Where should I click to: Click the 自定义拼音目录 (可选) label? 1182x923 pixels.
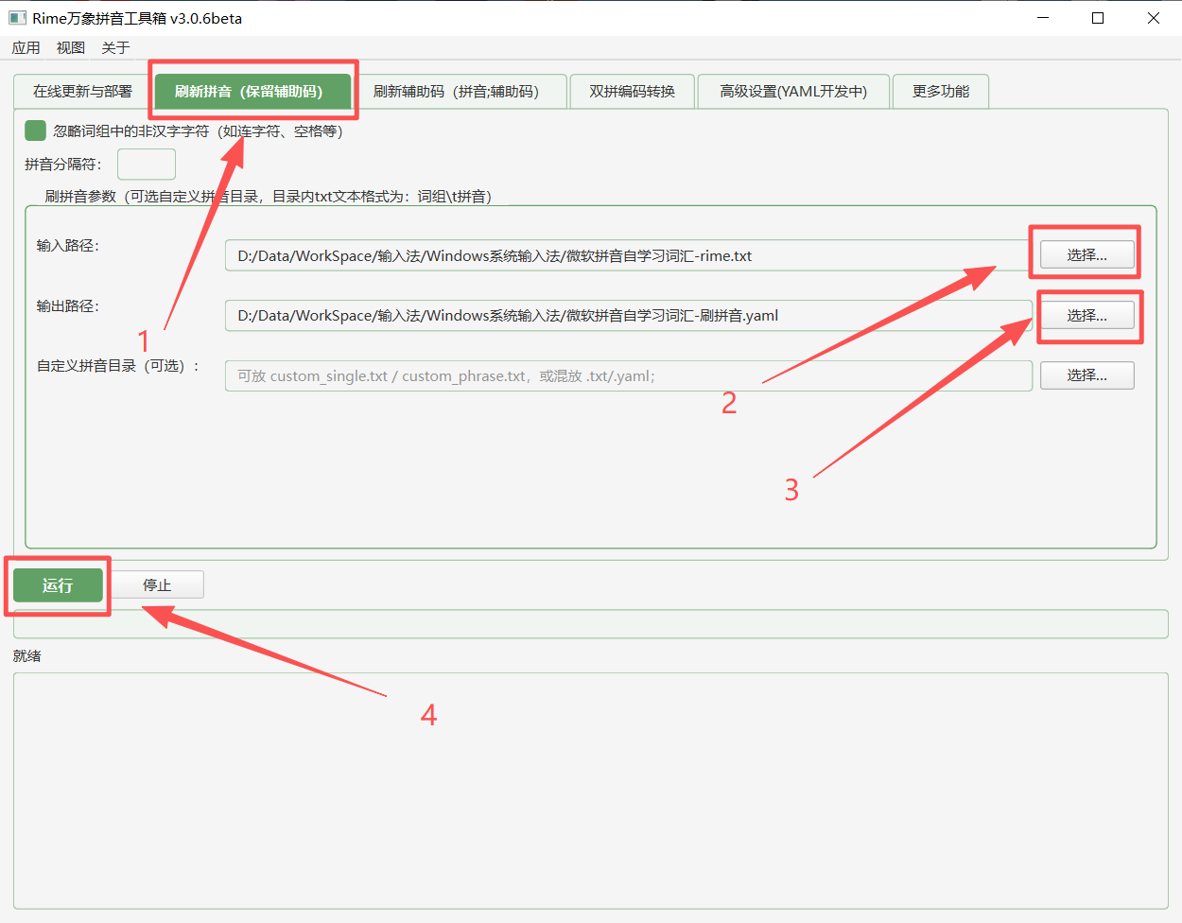[x=119, y=366]
